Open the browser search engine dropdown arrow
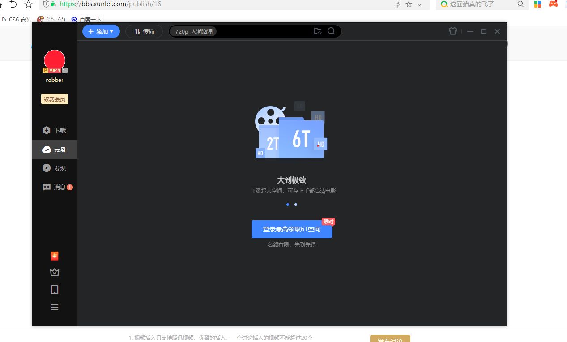 click(x=419, y=4)
